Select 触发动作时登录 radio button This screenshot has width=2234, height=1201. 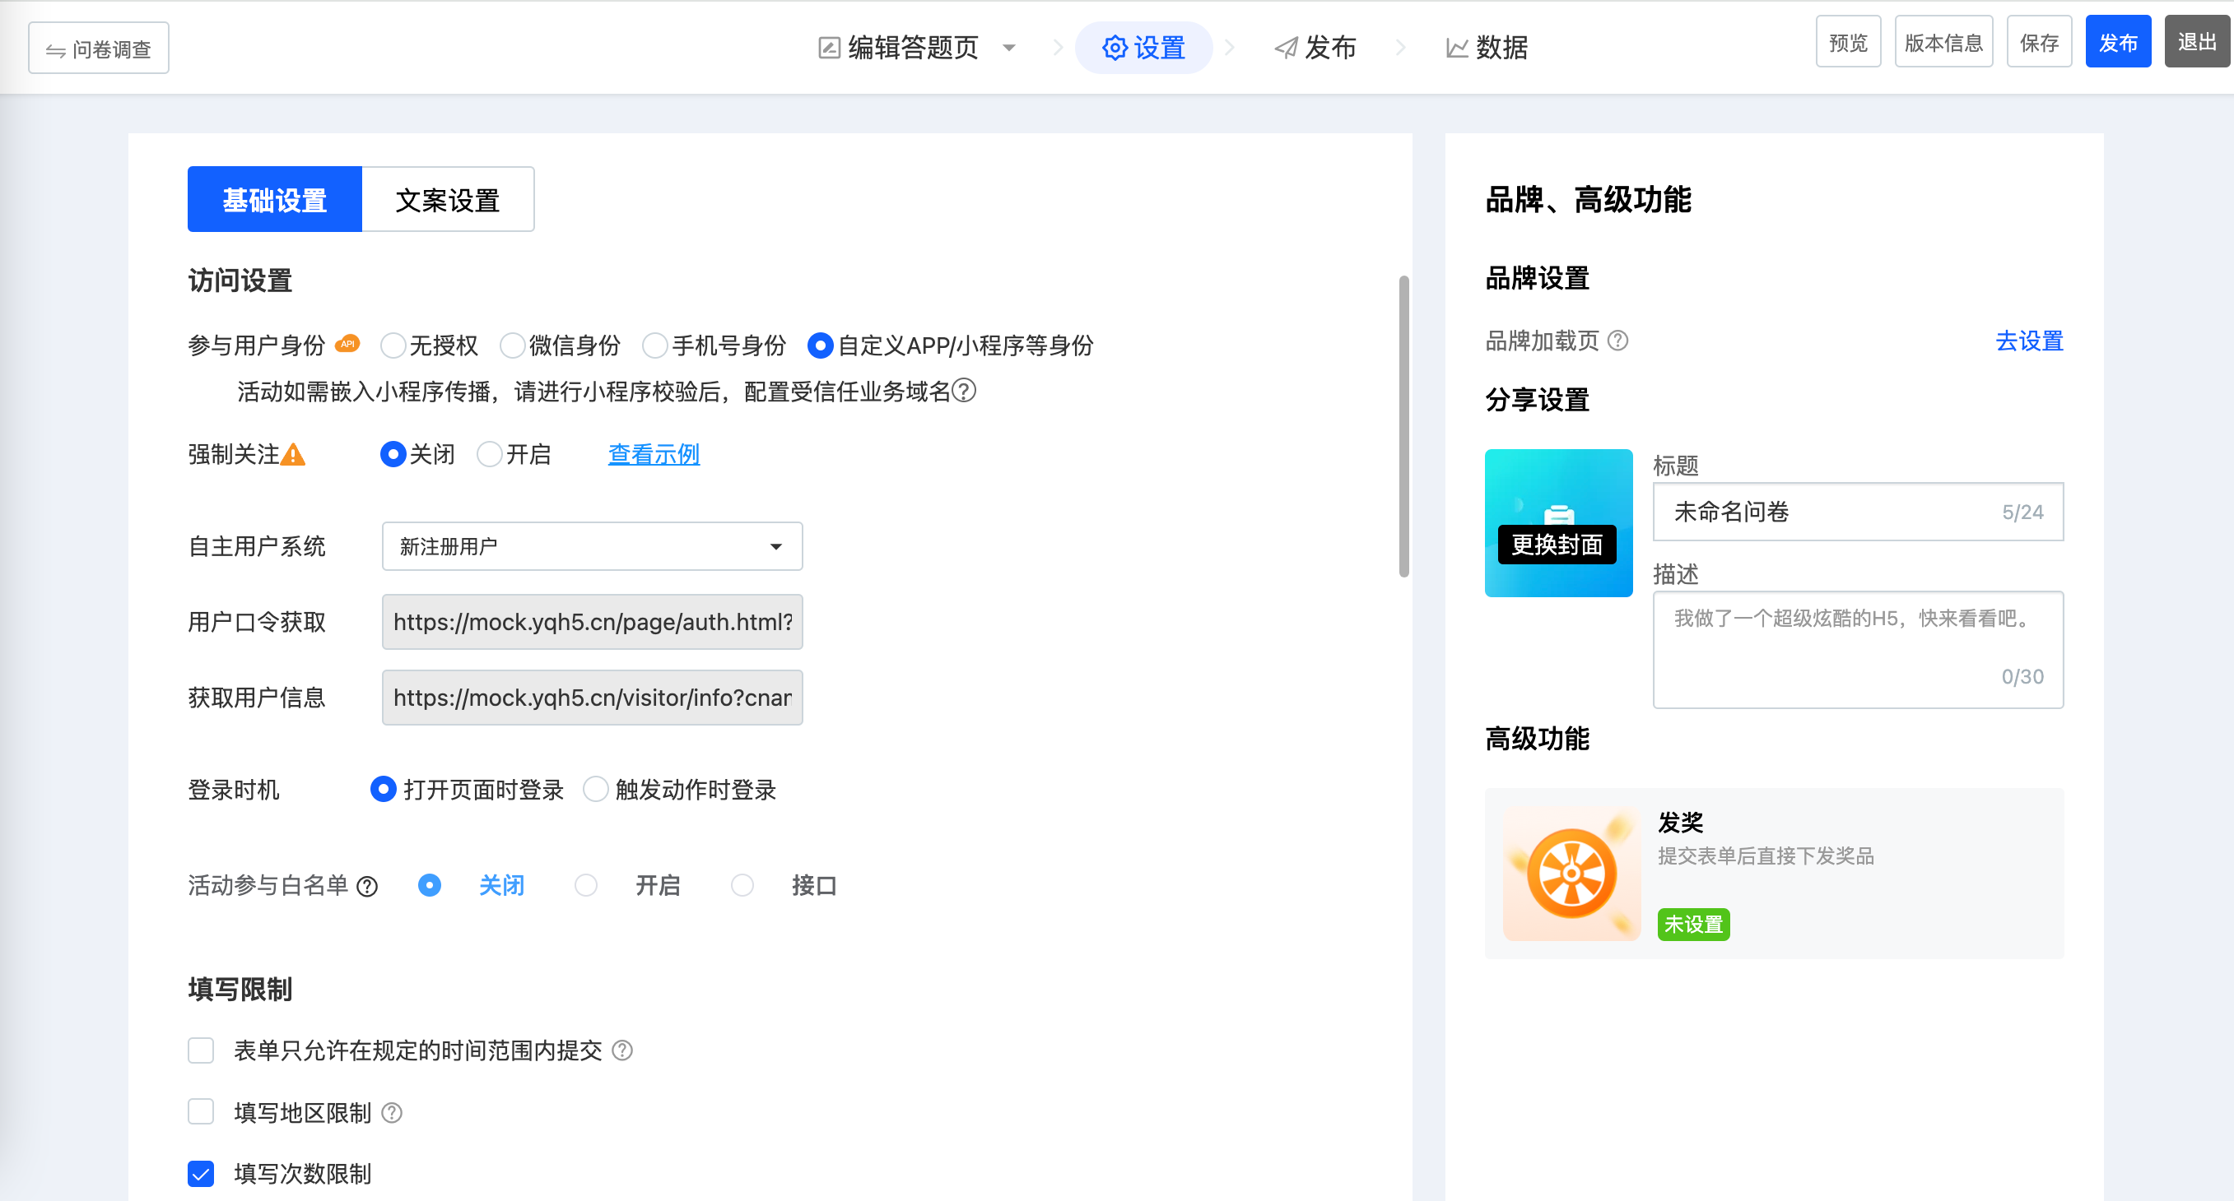click(x=595, y=790)
